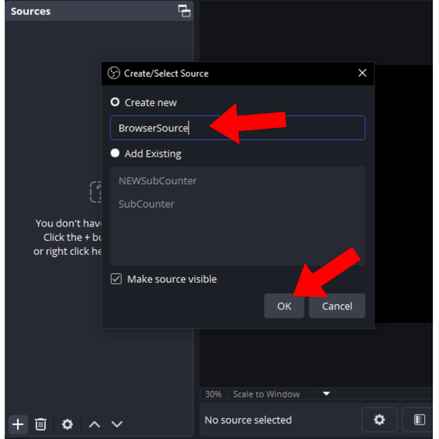
Task: Open the 30% zoom level dropdown
Action: coord(213,394)
